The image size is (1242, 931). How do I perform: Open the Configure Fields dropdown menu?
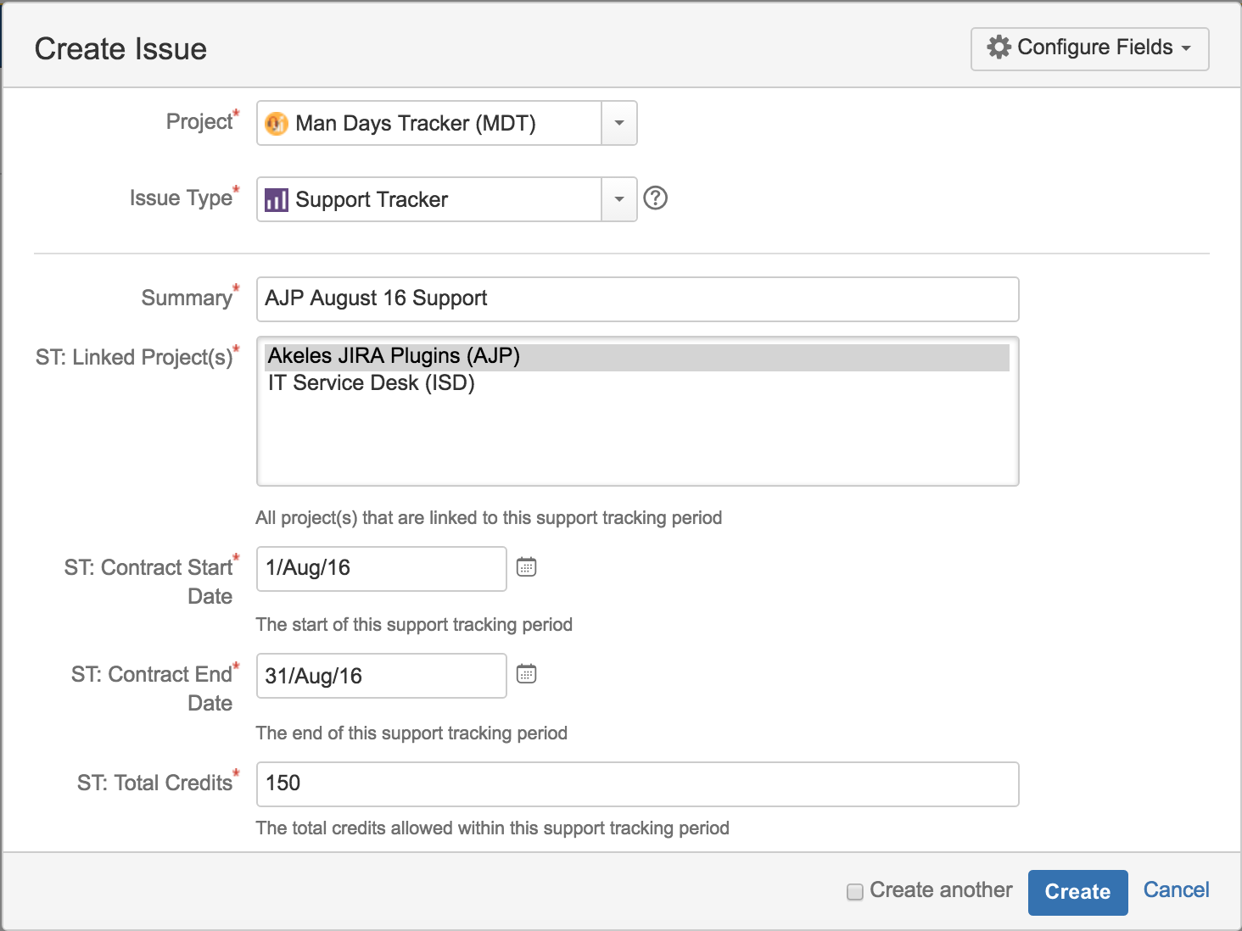(1089, 48)
